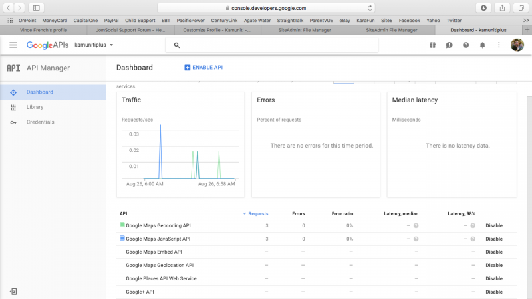Toggle green Geocoding API legend swatch
The height and width of the screenshot is (299, 532).
coord(122,225)
